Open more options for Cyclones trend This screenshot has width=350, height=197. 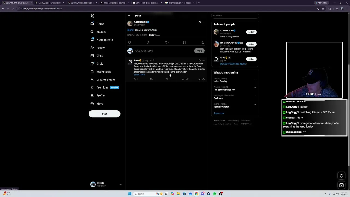pyautogui.click(x=255, y=96)
